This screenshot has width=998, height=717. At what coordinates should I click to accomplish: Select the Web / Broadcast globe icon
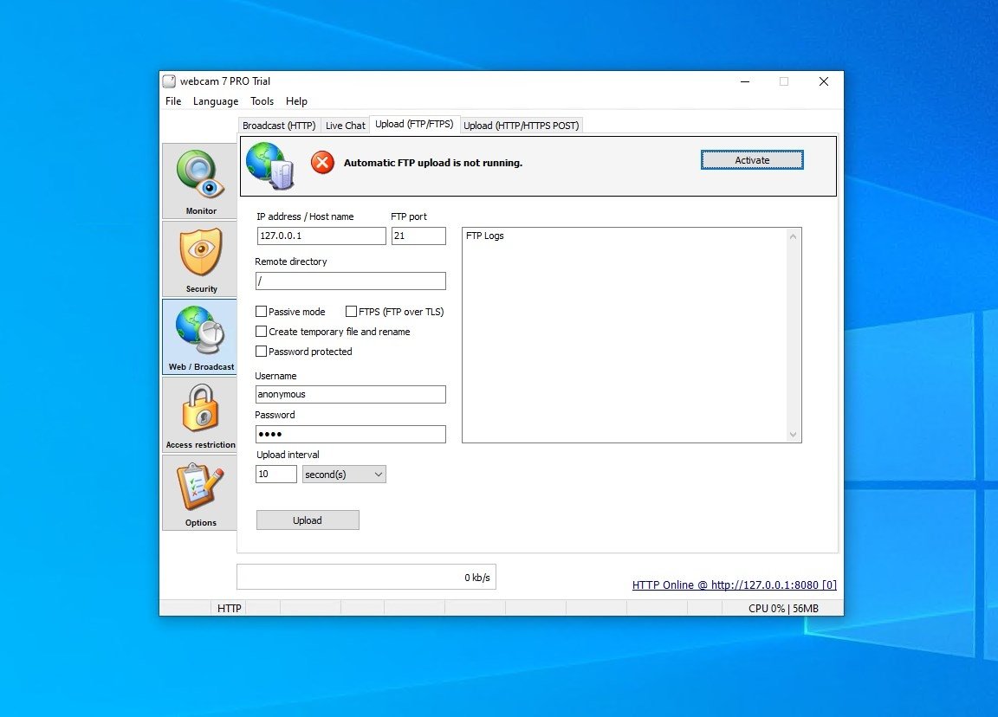[x=200, y=337]
